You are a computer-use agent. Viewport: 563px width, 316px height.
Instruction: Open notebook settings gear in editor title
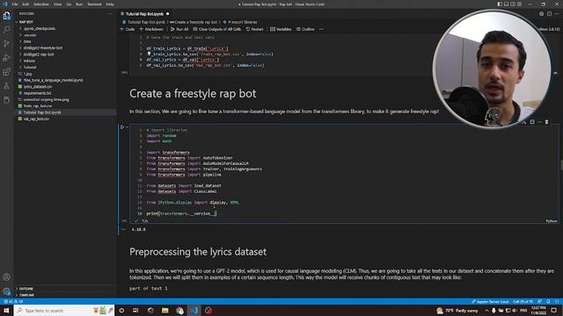click(x=542, y=14)
